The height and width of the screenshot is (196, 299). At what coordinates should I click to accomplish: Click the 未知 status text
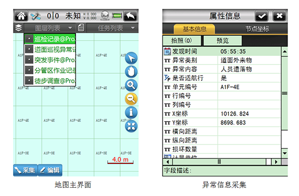point(73,16)
